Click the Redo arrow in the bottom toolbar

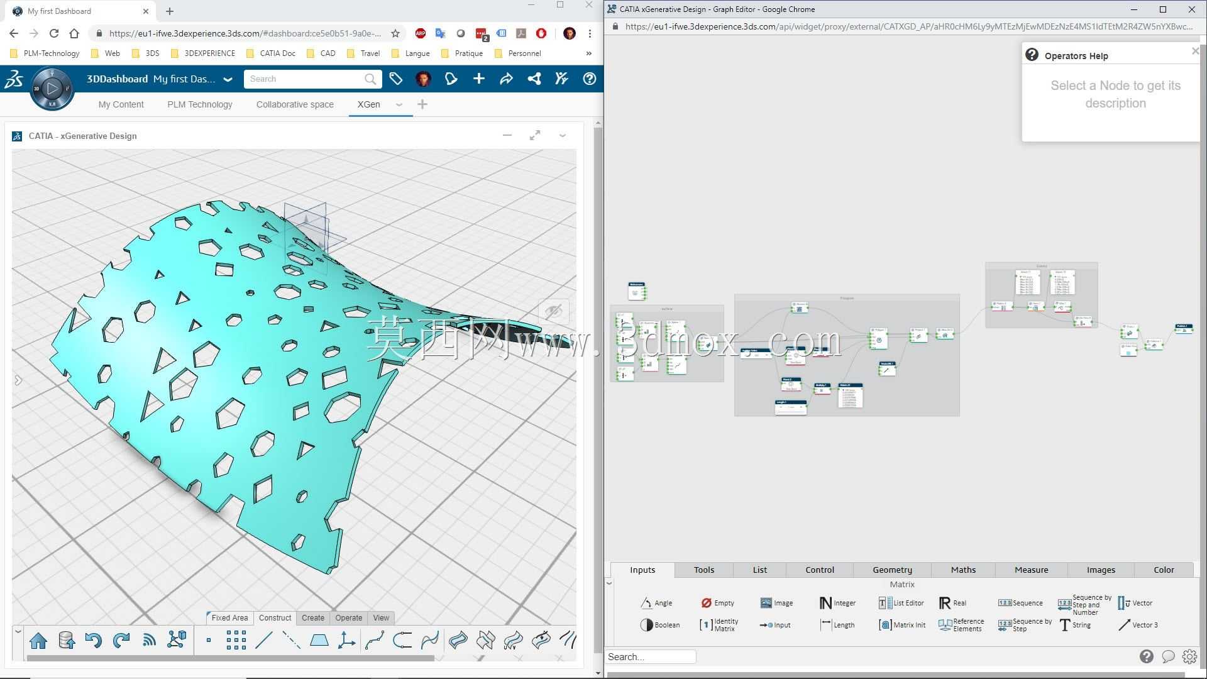(121, 641)
